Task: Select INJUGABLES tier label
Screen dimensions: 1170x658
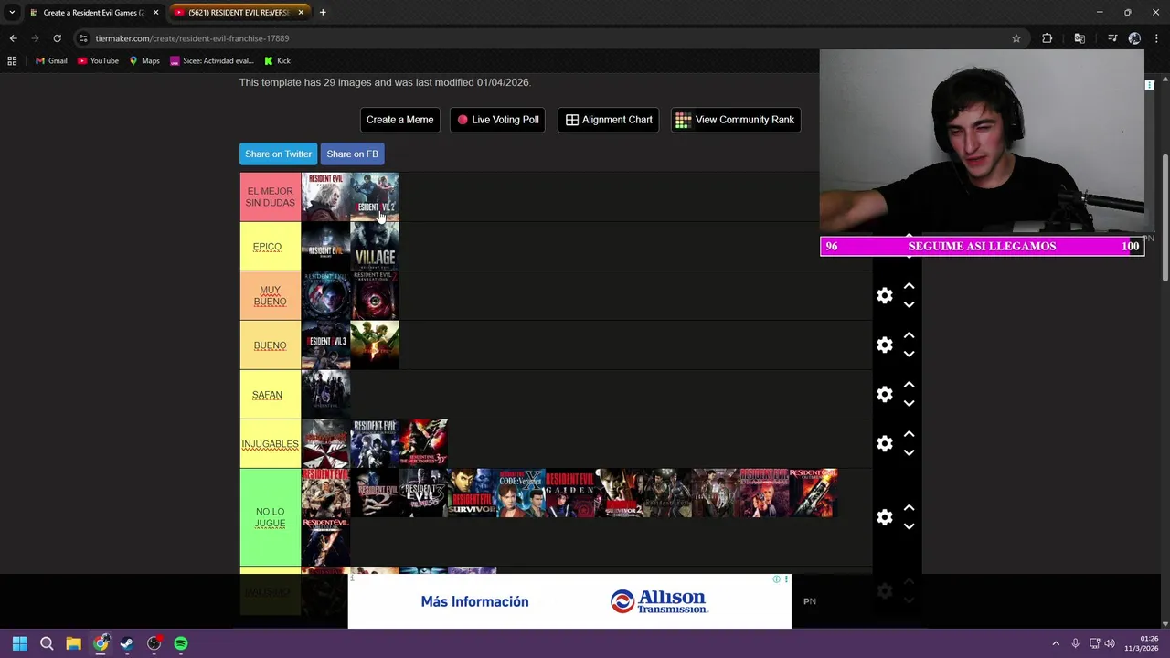Action: [x=270, y=444]
